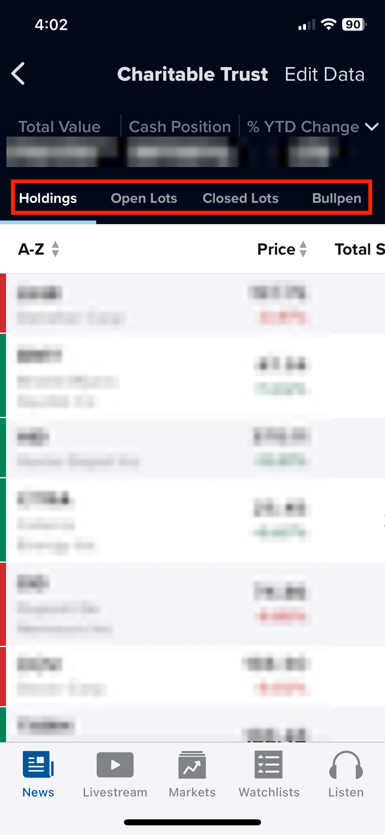Screen dimensions: 385x835
Task: Go back using the left chevron
Action: point(18,73)
